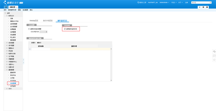Click 新增行 above the grid
This screenshot has height=111, width=216.
33,43
